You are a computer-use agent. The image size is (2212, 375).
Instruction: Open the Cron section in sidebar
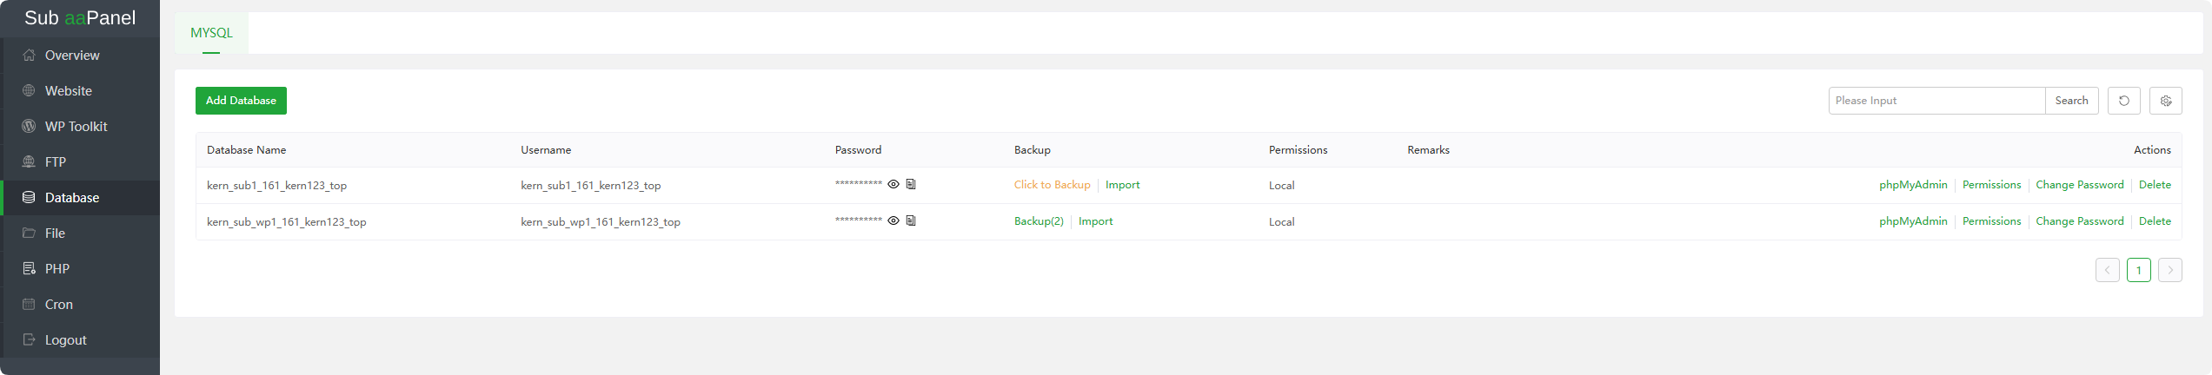(59, 305)
